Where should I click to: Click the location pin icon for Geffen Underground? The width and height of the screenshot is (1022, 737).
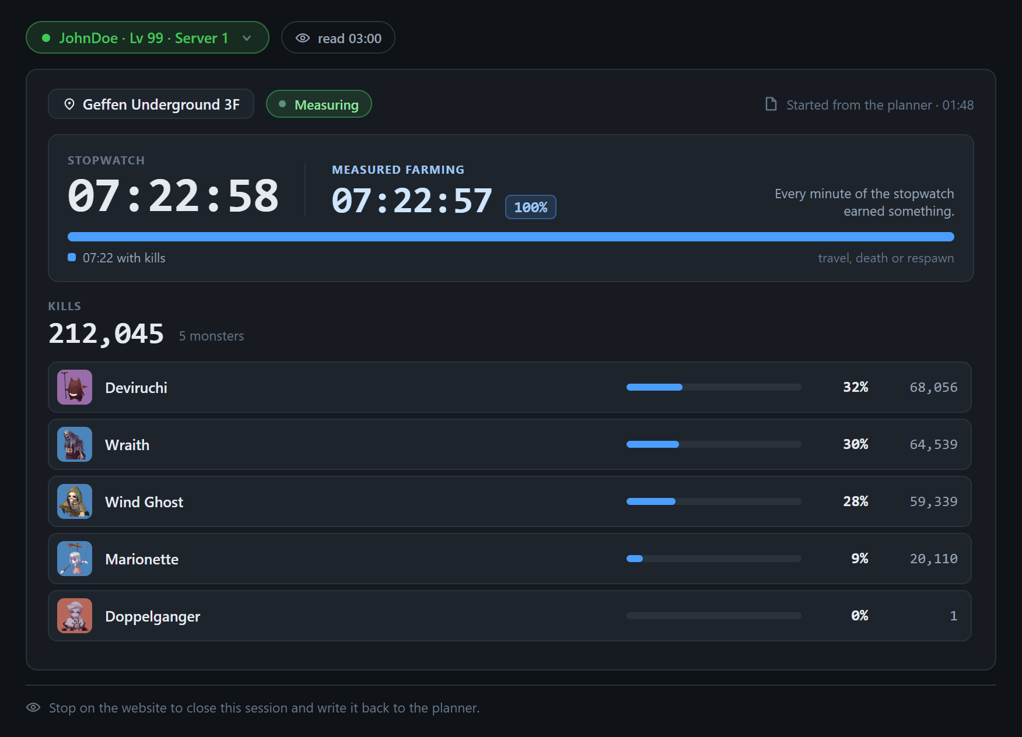(x=69, y=104)
